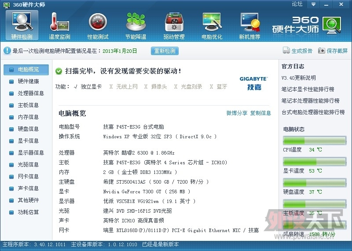Click the GIGABYTE 技嘉 brand logo

(x=254, y=83)
